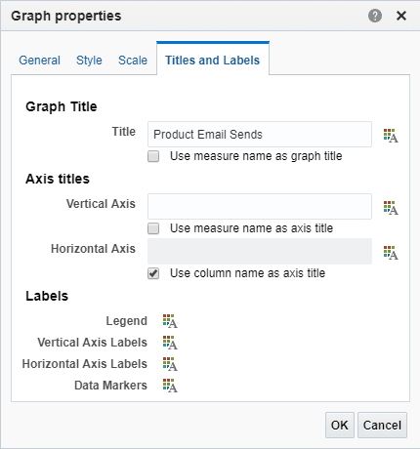
Task: Confirm with the OK button
Action: (x=340, y=426)
